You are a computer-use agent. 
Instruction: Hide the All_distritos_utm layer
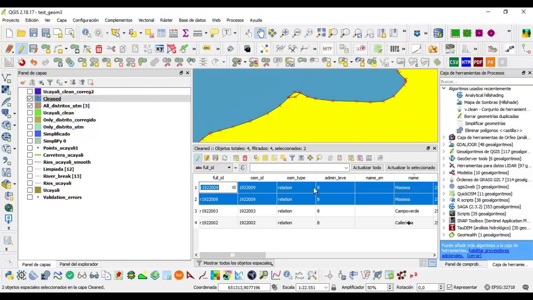[30, 106]
